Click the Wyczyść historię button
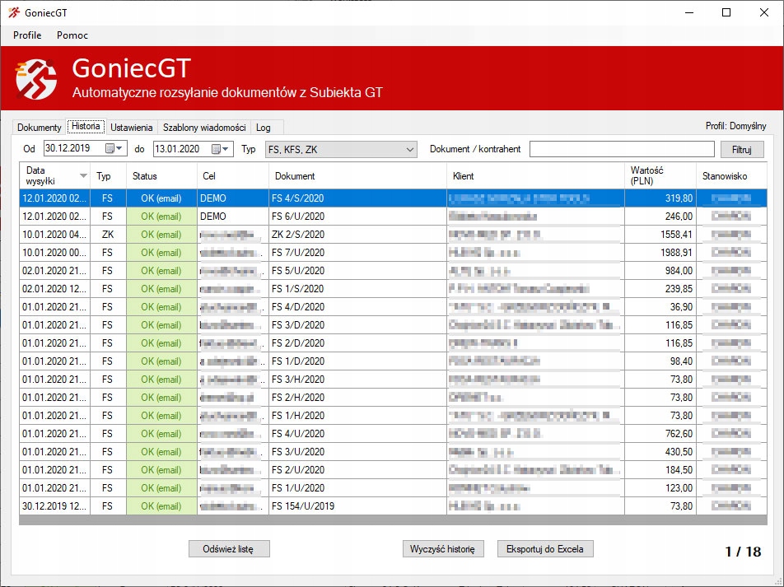 [x=443, y=549]
